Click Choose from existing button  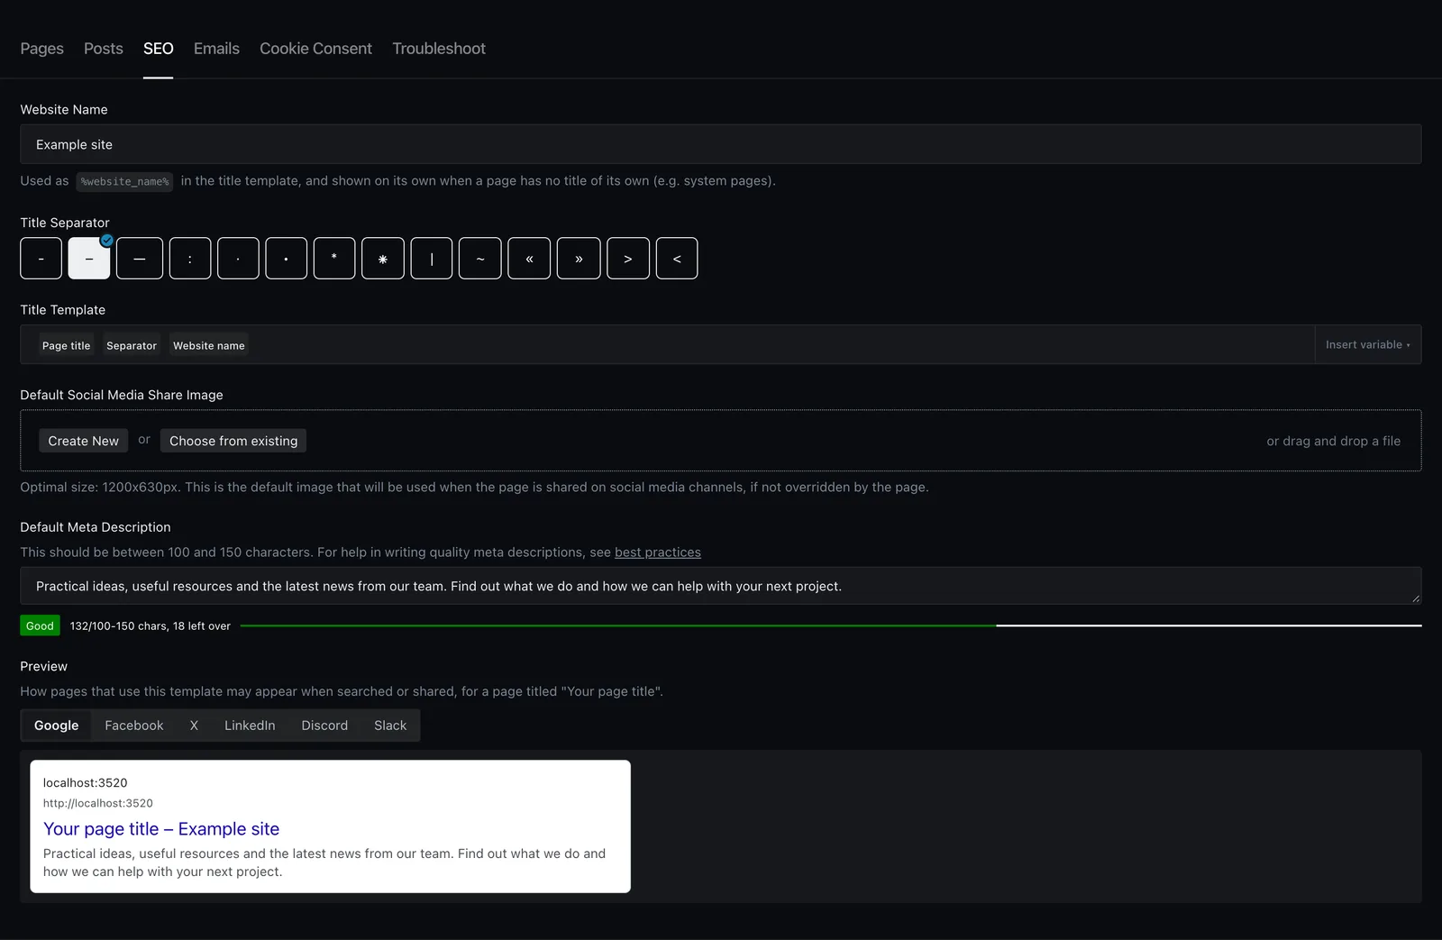tap(233, 441)
